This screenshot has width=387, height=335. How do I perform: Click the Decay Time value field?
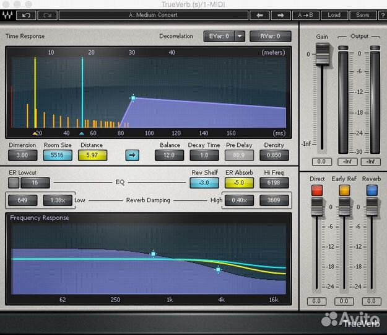pos(204,155)
